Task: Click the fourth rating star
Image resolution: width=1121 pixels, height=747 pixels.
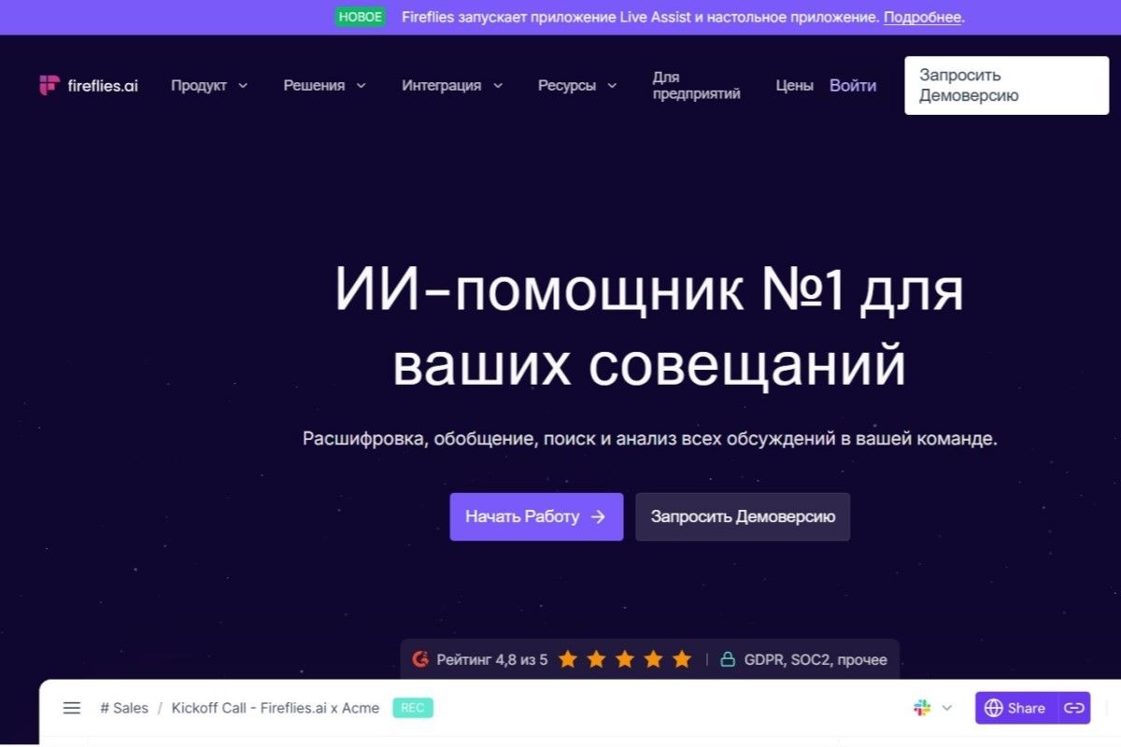Action: pyautogui.click(x=652, y=659)
